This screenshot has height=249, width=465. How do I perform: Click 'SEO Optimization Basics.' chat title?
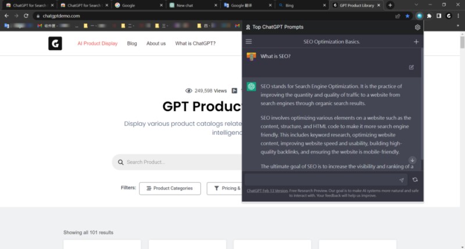point(331,42)
